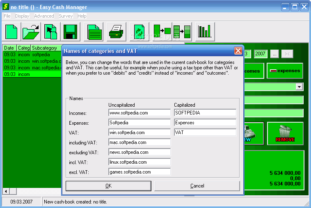Open the bar chart statistics icon
Image resolution: width=311 pixels, height=208 pixels.
pyautogui.click(x=205, y=32)
